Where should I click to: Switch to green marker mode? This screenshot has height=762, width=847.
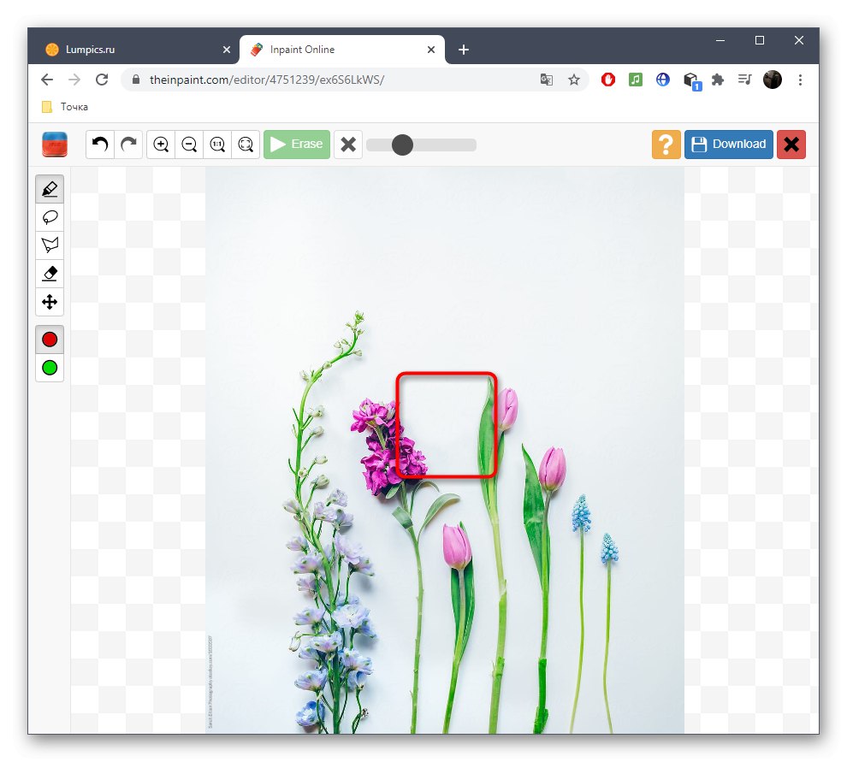tap(49, 368)
